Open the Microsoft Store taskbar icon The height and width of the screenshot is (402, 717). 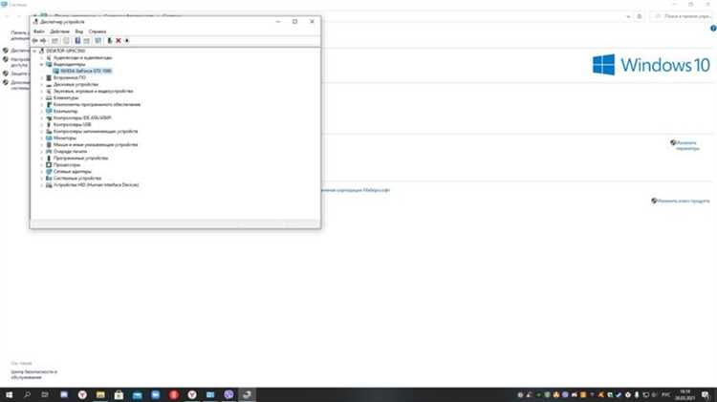[x=119, y=394]
